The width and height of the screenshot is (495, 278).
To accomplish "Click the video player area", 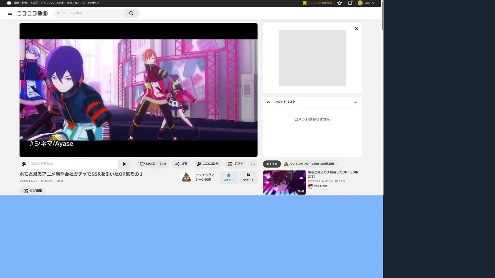I will pyautogui.click(x=138, y=90).
